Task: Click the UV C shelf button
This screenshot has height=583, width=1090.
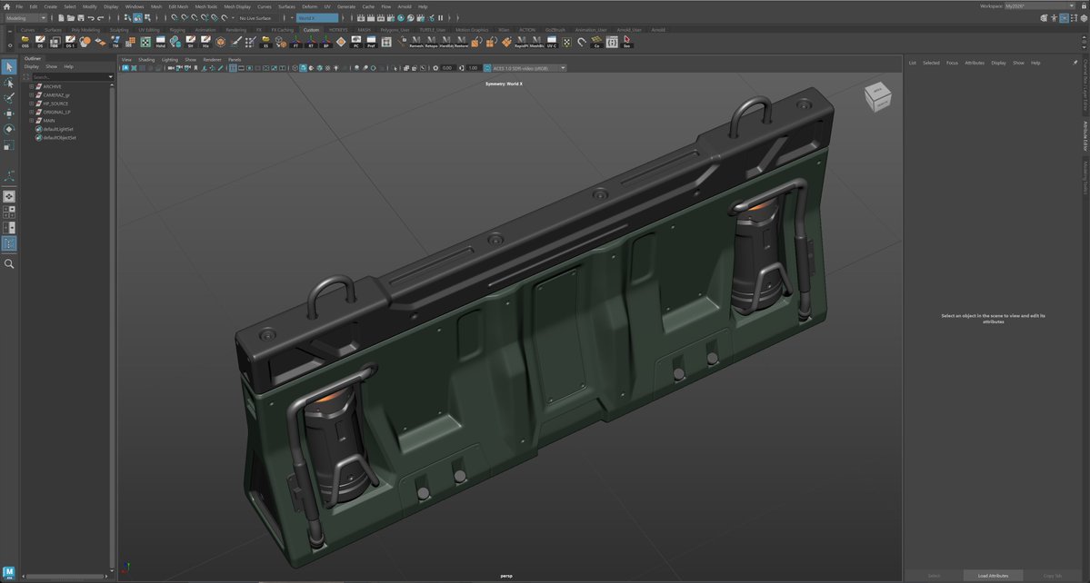Action: click(551, 42)
